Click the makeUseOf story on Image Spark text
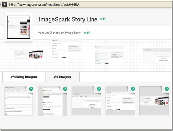The width and height of the screenshot is (173, 131). 60,33
